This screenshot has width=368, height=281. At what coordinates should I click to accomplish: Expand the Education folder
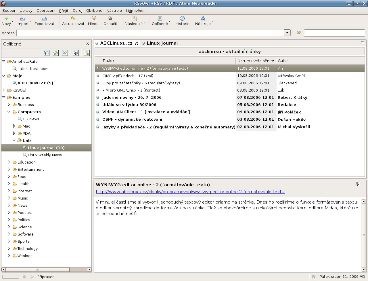point(9,162)
